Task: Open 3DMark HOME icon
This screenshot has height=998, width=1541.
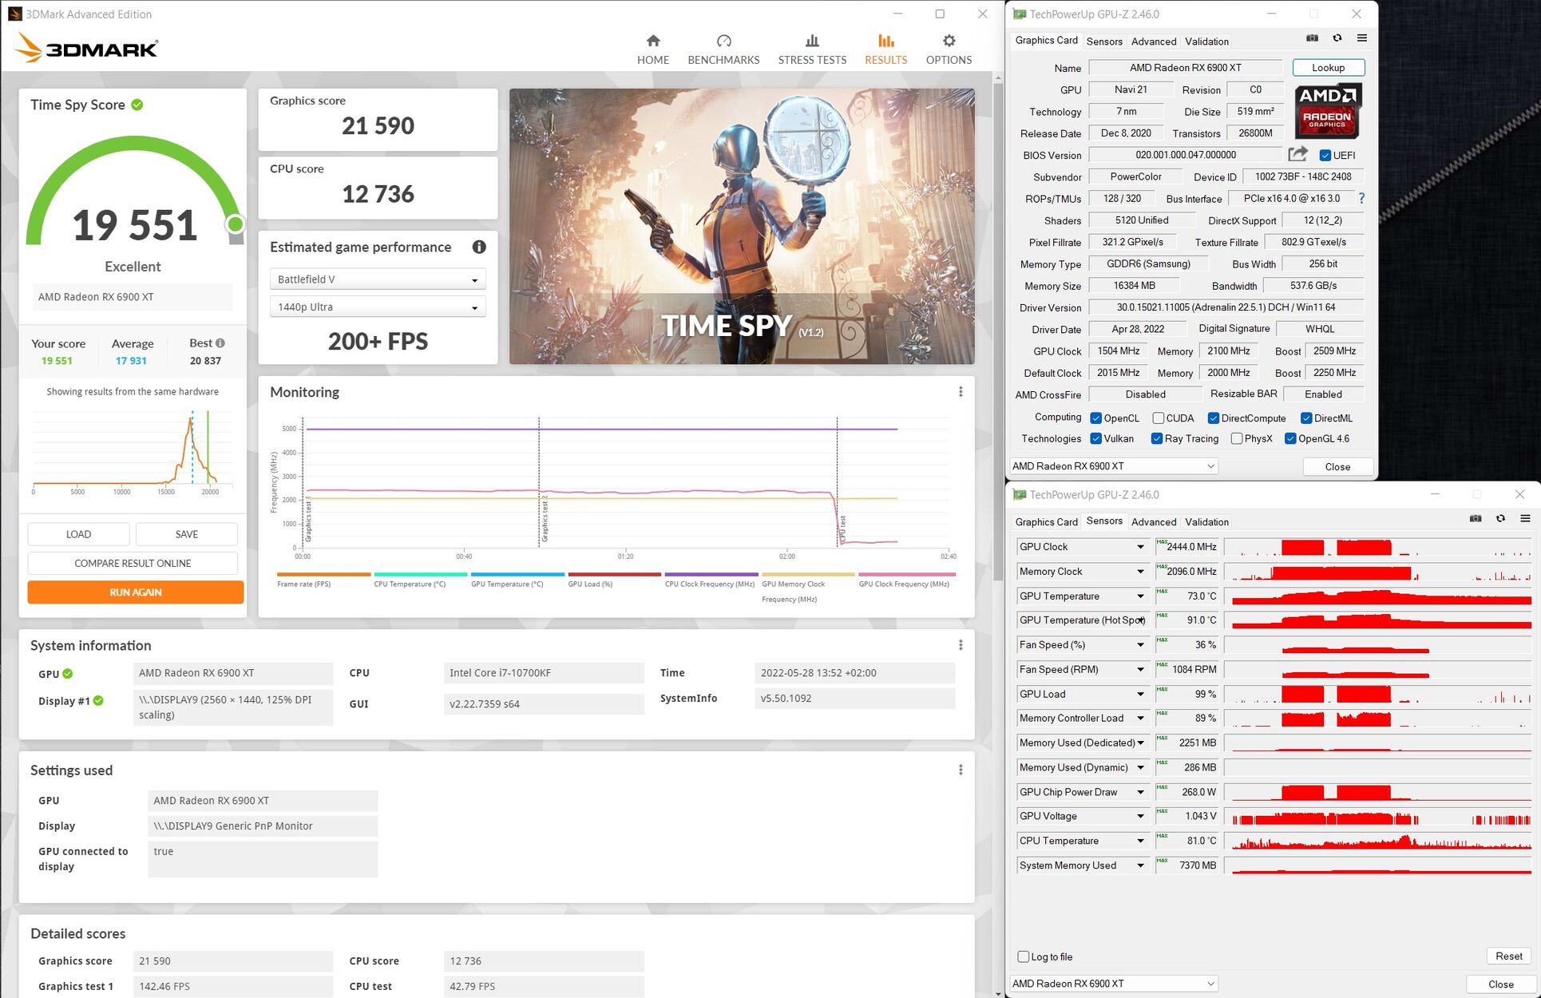Action: click(x=653, y=41)
